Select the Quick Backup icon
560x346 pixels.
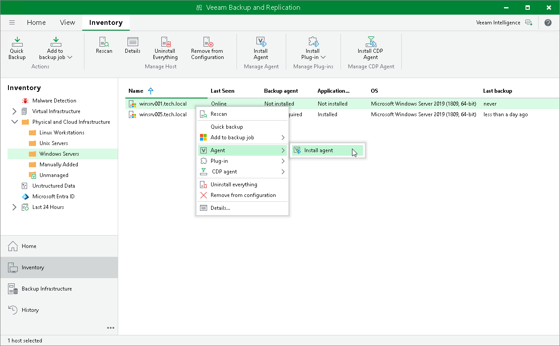click(x=16, y=48)
